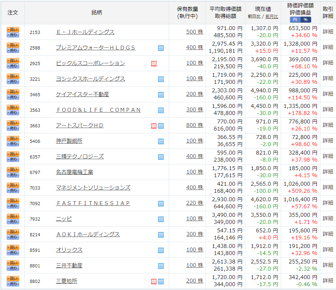The image size is (336, 290).
Task: Open the calendar icon for オリックス
Action: click(x=161, y=250)
